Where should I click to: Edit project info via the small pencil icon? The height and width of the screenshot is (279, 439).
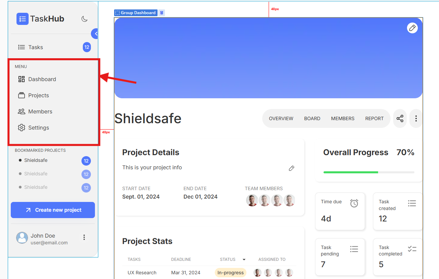[292, 168]
